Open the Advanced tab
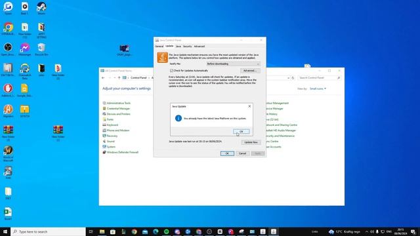420x236 pixels. pos(199,47)
